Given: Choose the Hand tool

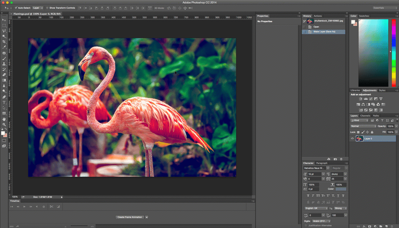Looking at the screenshot, I should [x=4, y=119].
